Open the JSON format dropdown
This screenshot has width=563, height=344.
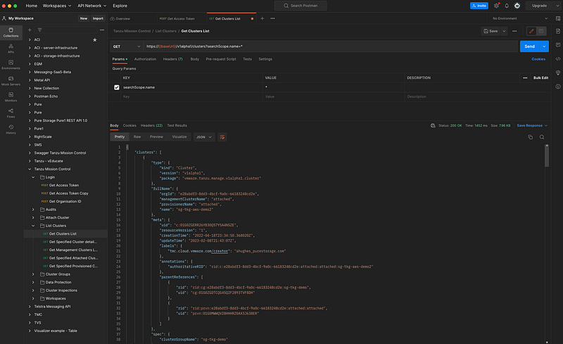[x=203, y=137]
